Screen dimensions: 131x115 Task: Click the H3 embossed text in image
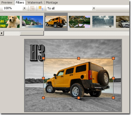tap(37, 52)
